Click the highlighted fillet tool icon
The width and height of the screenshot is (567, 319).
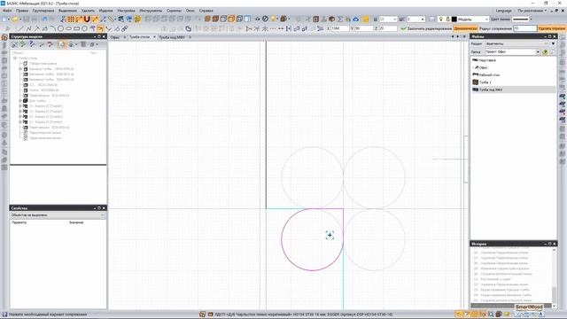tap(100, 28)
